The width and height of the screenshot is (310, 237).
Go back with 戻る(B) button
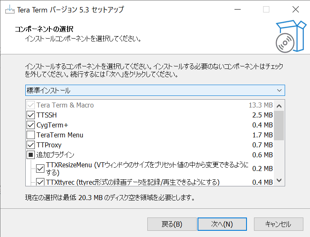(x=172, y=224)
